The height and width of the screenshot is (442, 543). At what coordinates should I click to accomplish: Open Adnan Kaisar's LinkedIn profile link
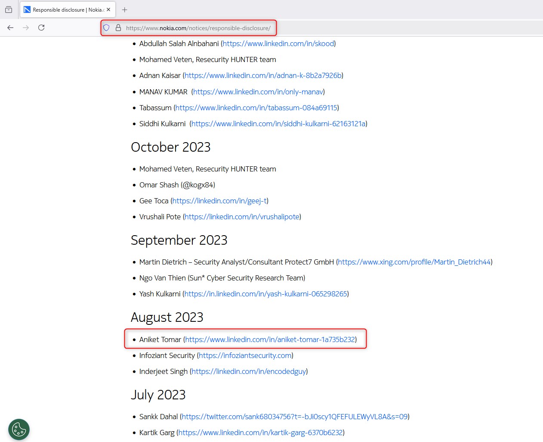(263, 75)
